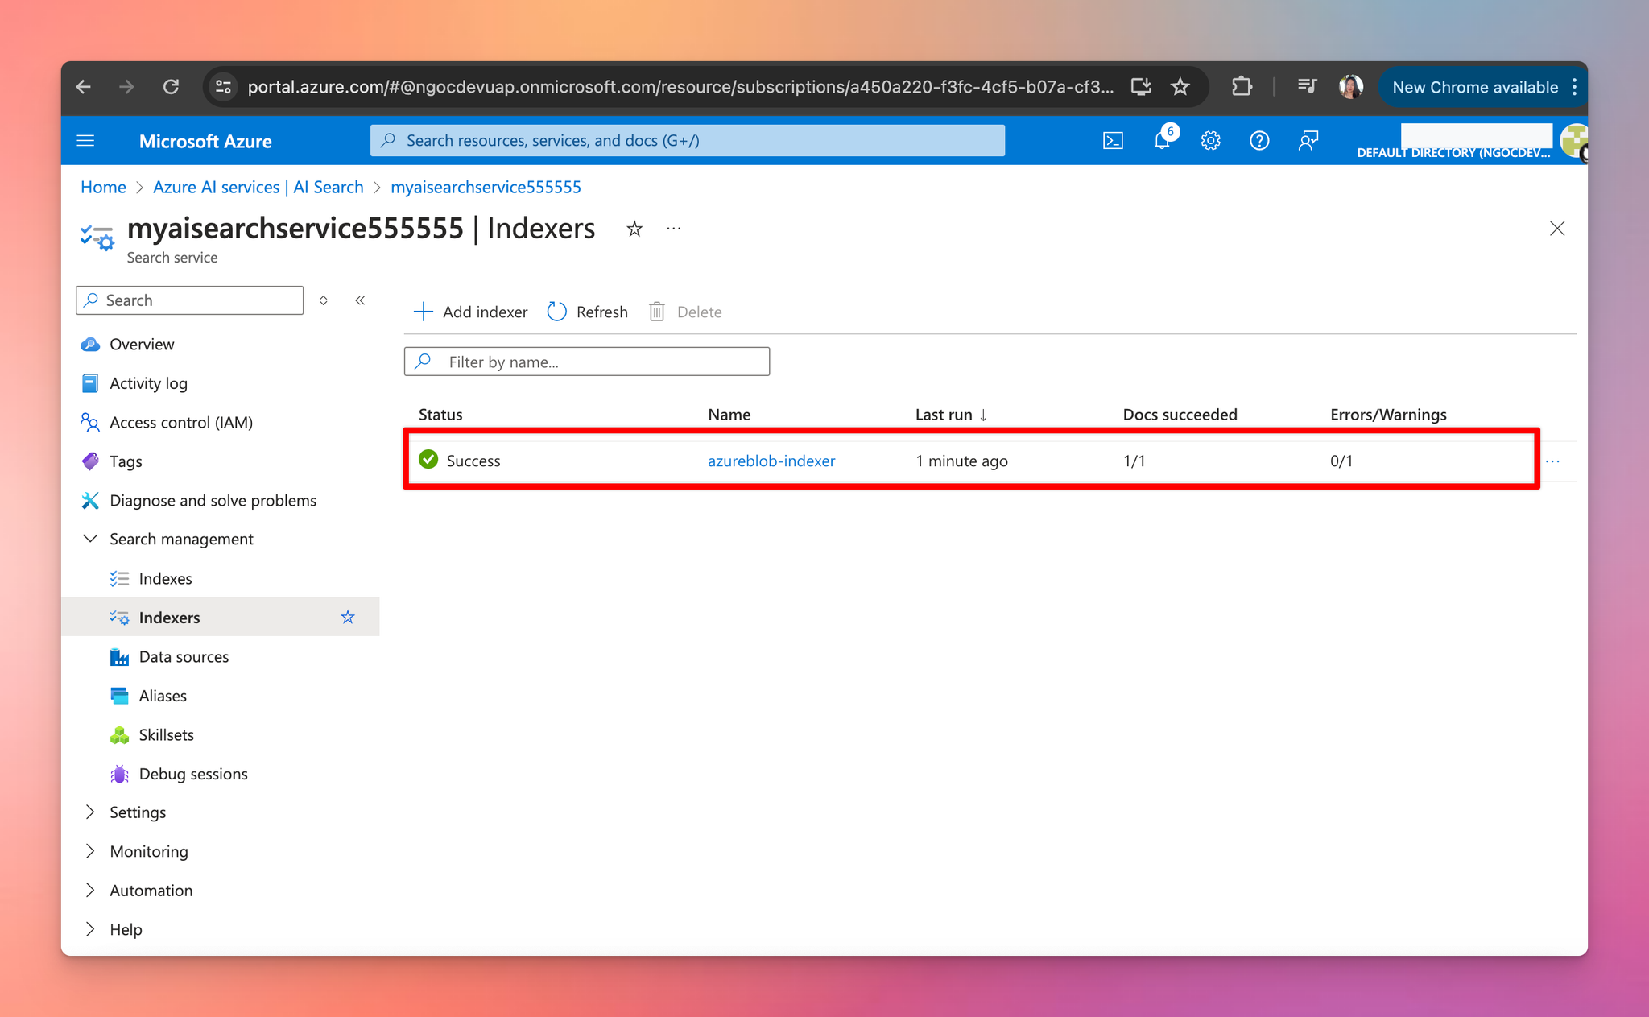The image size is (1649, 1017).
Task: Open the Azure portal hamburger menu
Action: click(x=85, y=141)
